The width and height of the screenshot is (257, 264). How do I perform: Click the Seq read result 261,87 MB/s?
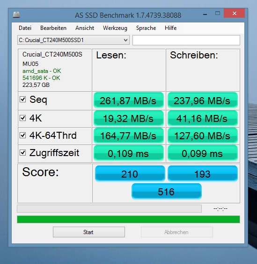128,100
